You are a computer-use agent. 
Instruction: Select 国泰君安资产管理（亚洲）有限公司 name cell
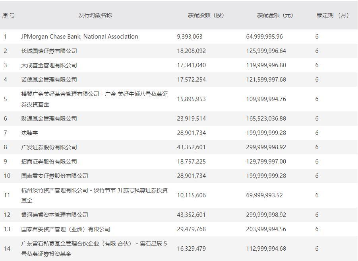tap(66, 229)
